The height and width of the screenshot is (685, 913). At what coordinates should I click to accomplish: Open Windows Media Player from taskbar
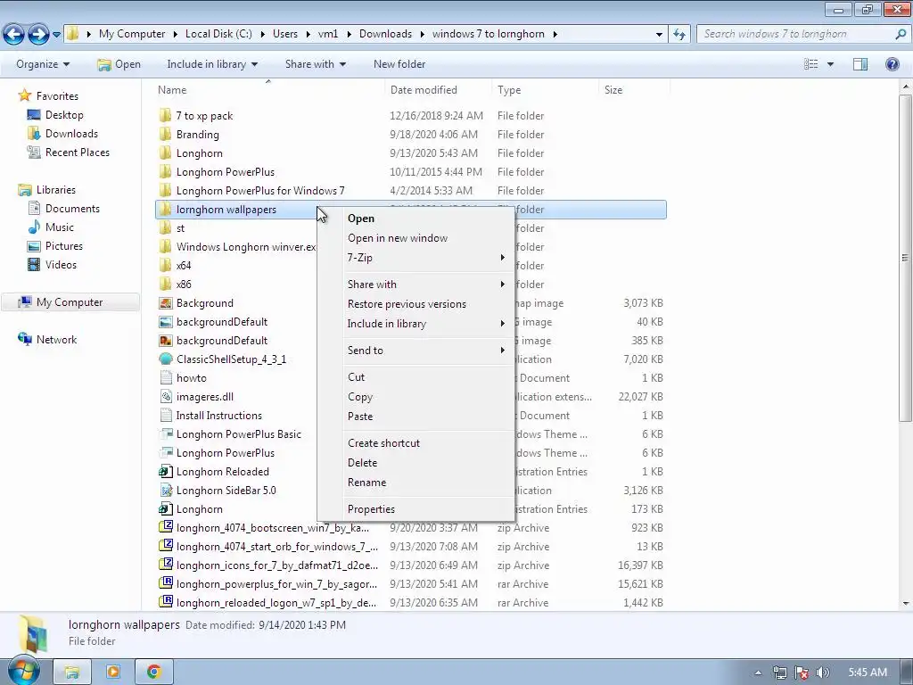(113, 672)
